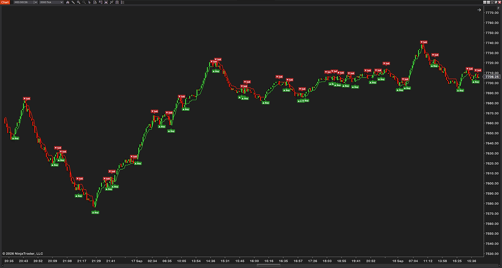Click the 17 Sep date label
Image resolution: width=502 pixels, height=268 pixels.
137,261
